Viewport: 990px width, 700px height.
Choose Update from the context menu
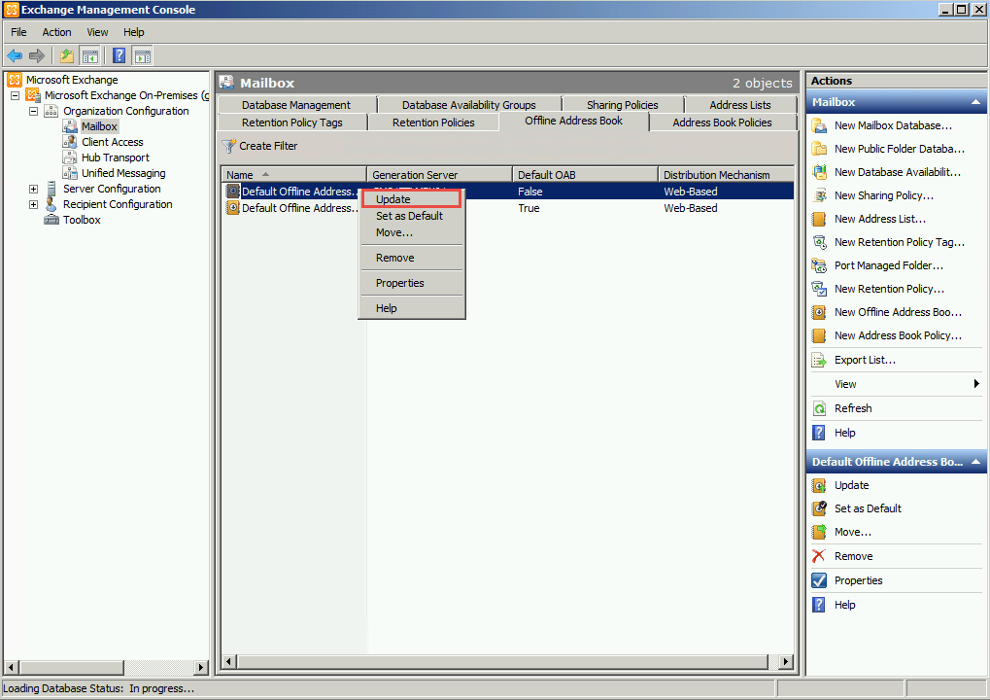pos(393,198)
